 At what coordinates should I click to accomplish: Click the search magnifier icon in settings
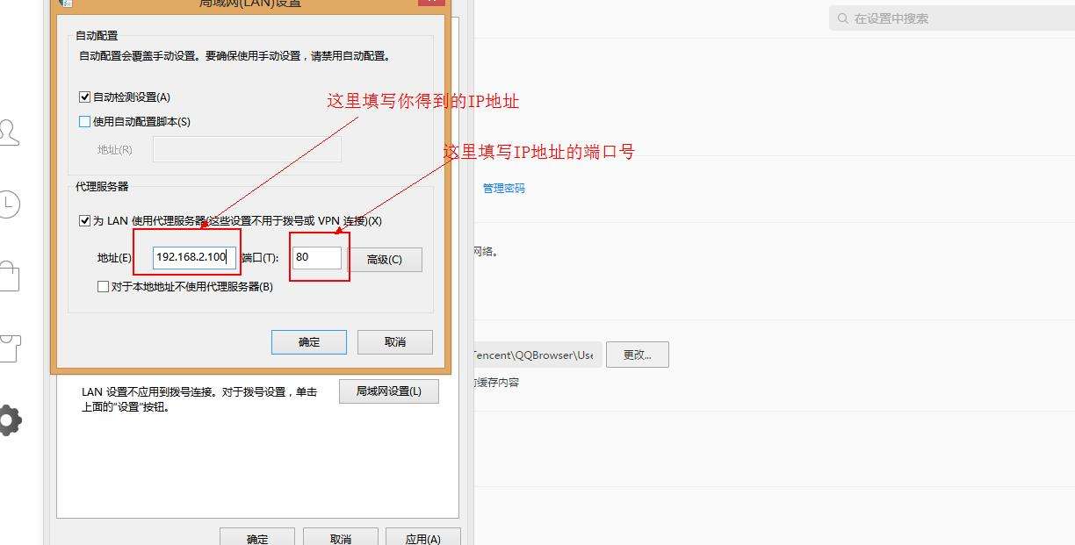coord(842,18)
